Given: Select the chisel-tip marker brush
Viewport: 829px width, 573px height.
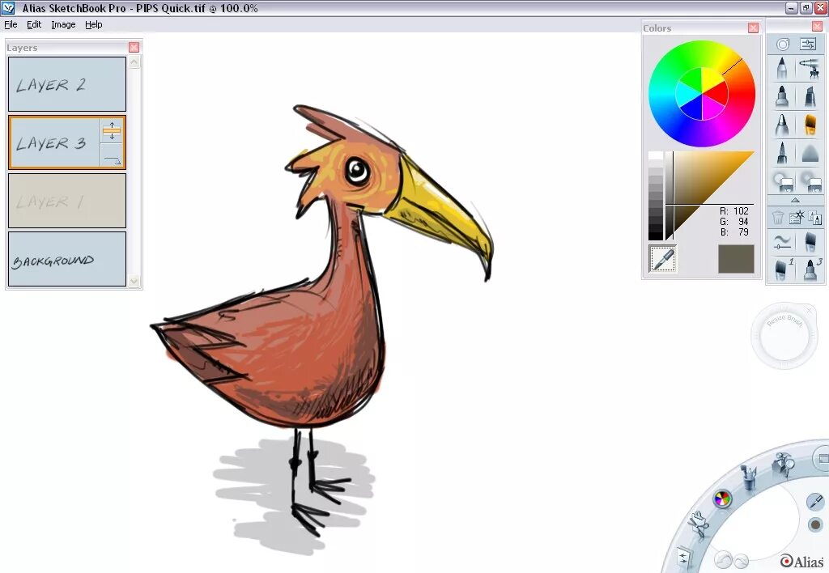Looking at the screenshot, I should coord(810,97).
